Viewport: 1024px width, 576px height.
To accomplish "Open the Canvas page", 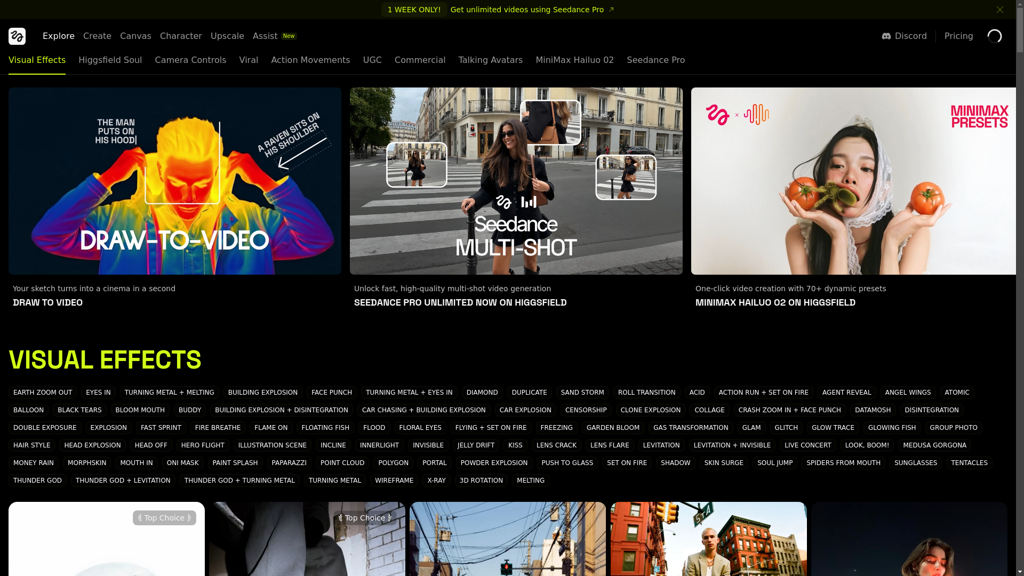I will click(135, 36).
